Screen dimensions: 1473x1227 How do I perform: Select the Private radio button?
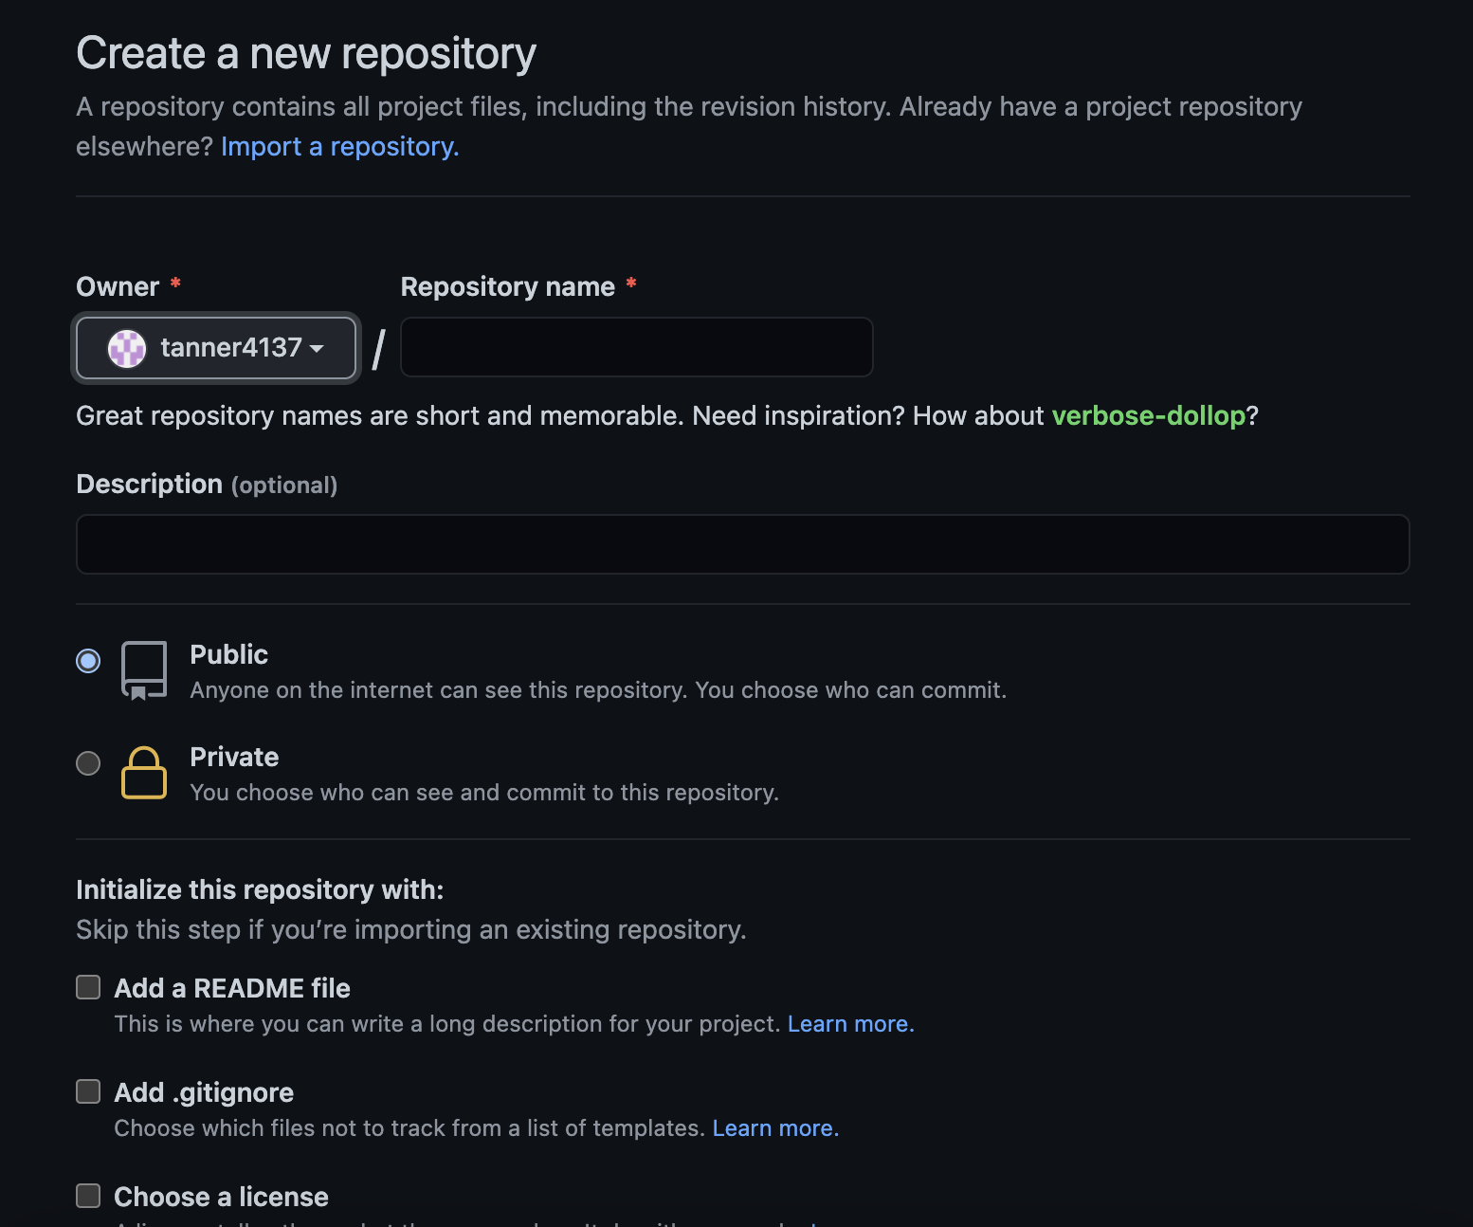88,762
